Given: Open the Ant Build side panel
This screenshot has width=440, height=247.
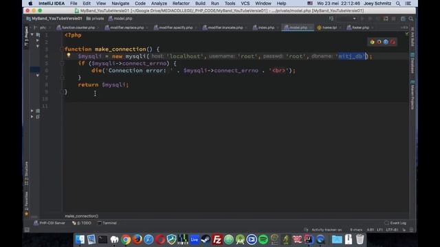Looking at the screenshot, I should 412,37.
